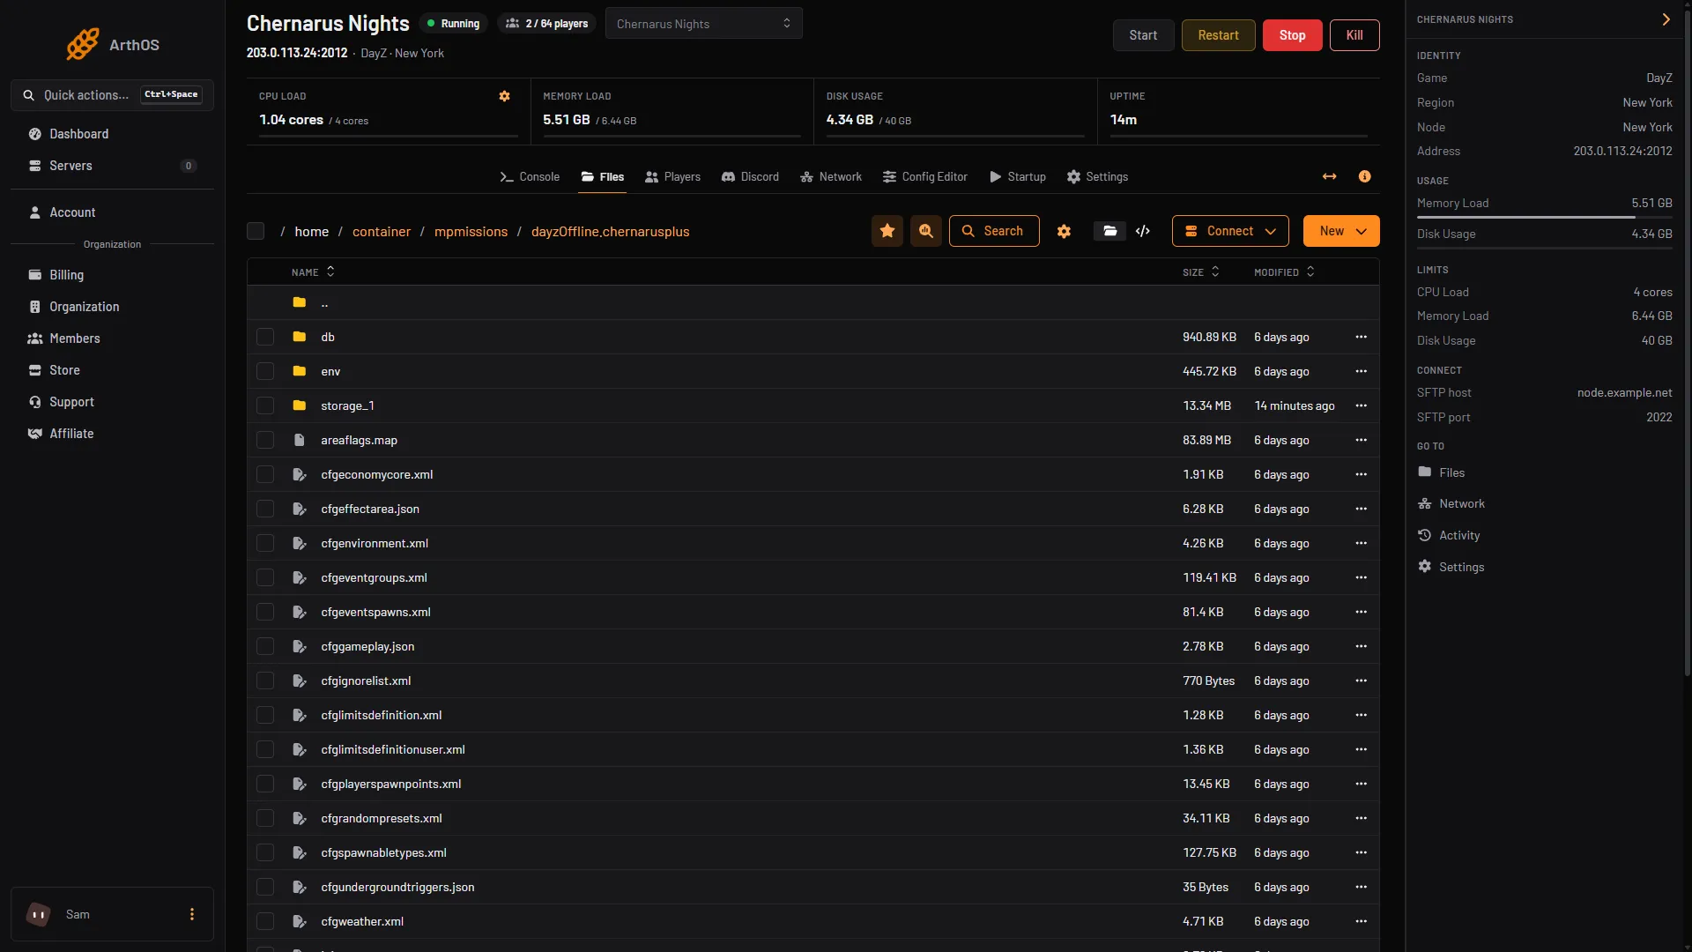
Task: Collapse the Chernarus Nights side panel arrow
Action: [1666, 19]
